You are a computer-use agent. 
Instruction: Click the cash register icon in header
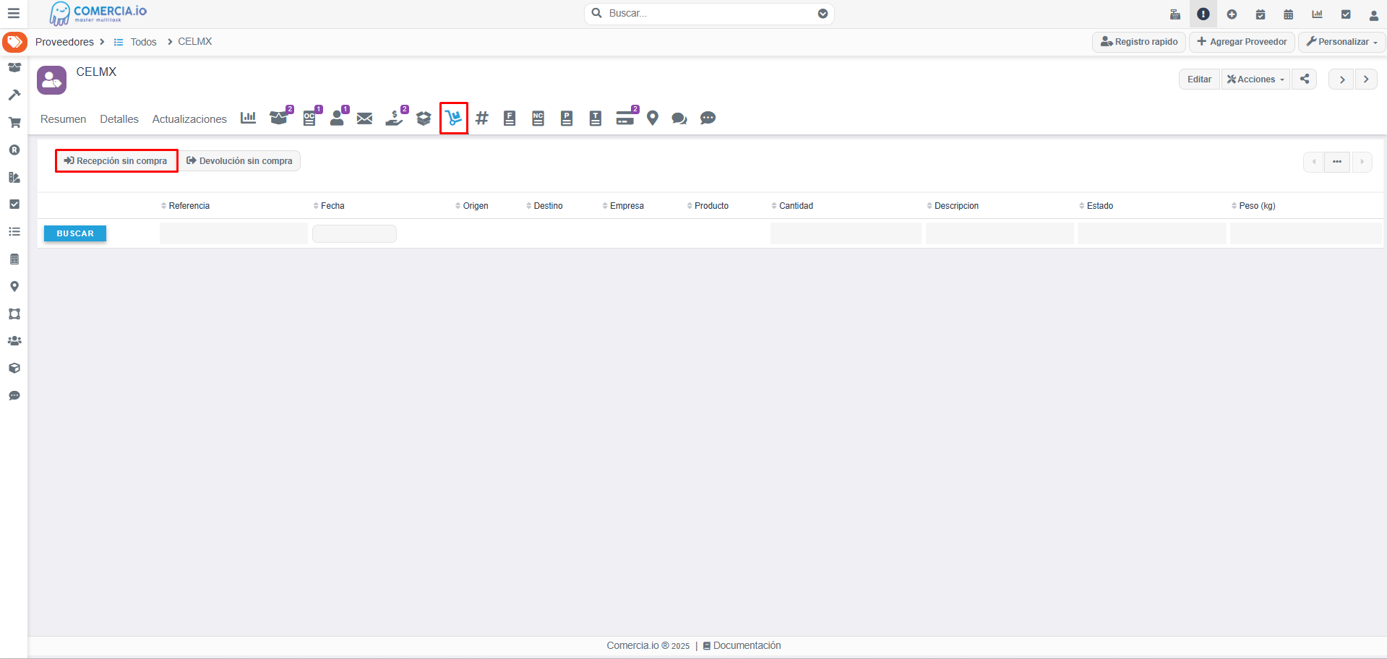1175,14
